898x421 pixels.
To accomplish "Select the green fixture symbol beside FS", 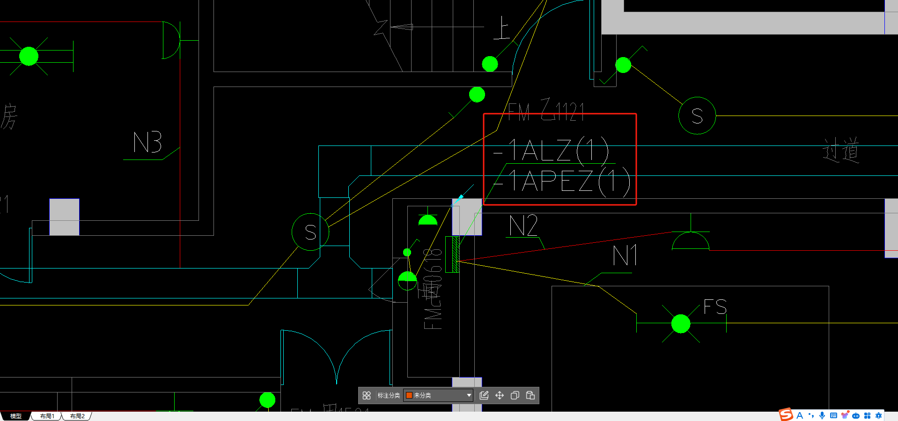I will coord(681,324).
